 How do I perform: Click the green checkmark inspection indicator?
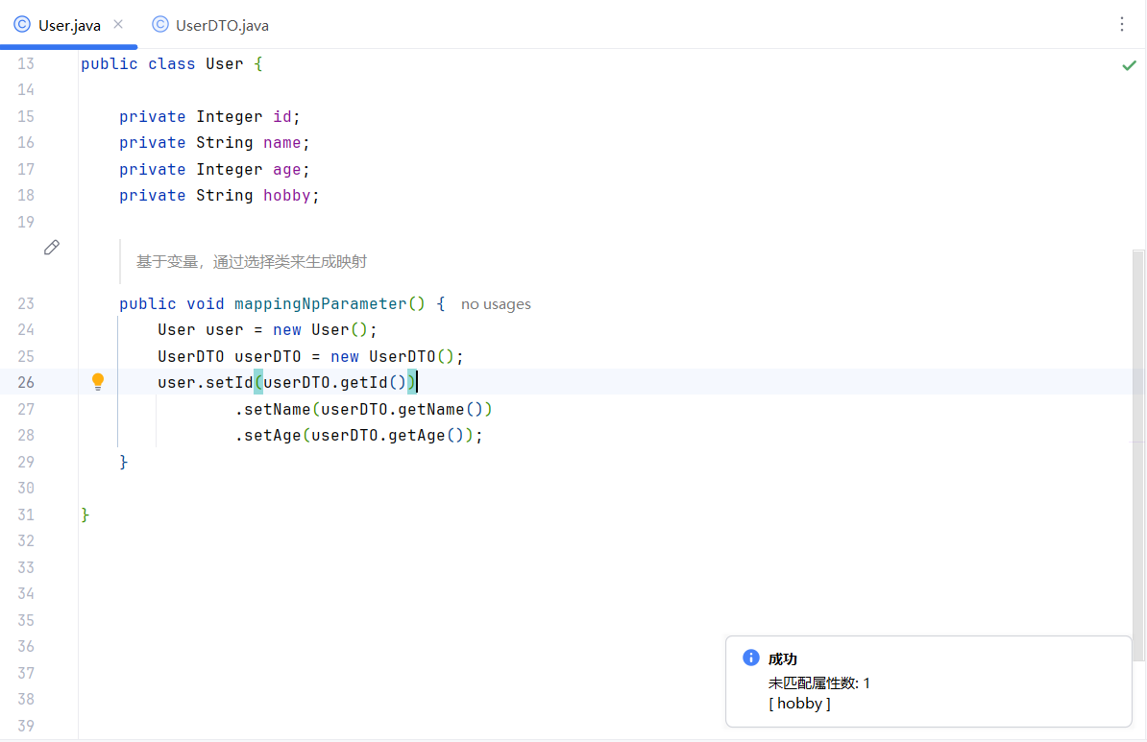tap(1130, 64)
